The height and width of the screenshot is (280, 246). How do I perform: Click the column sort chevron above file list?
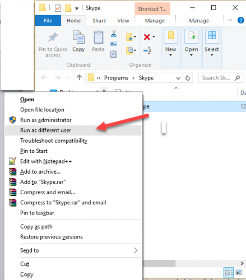176,88
